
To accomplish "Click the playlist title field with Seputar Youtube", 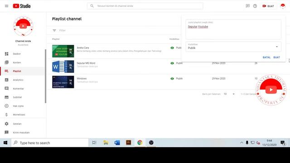I will click(233, 29).
